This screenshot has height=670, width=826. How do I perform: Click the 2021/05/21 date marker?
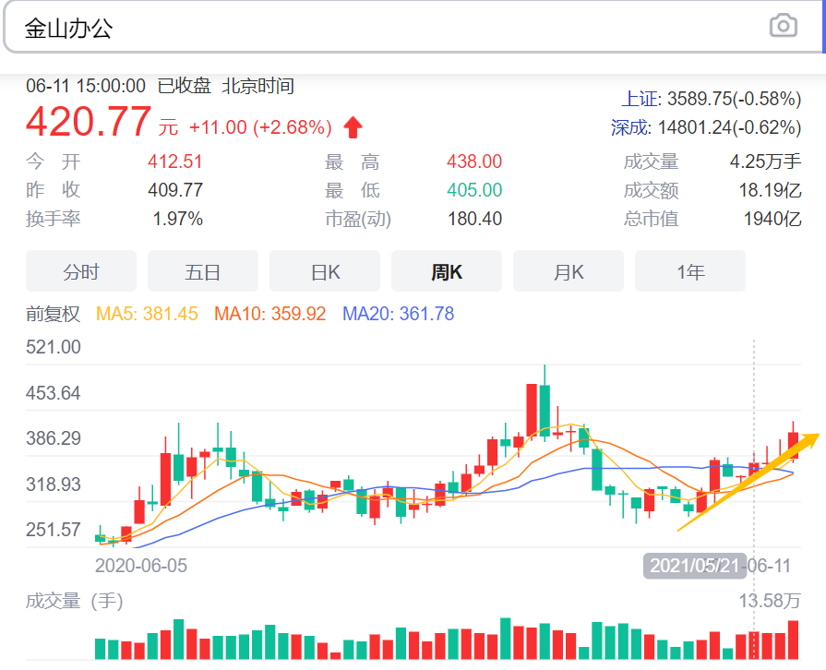[x=694, y=565]
